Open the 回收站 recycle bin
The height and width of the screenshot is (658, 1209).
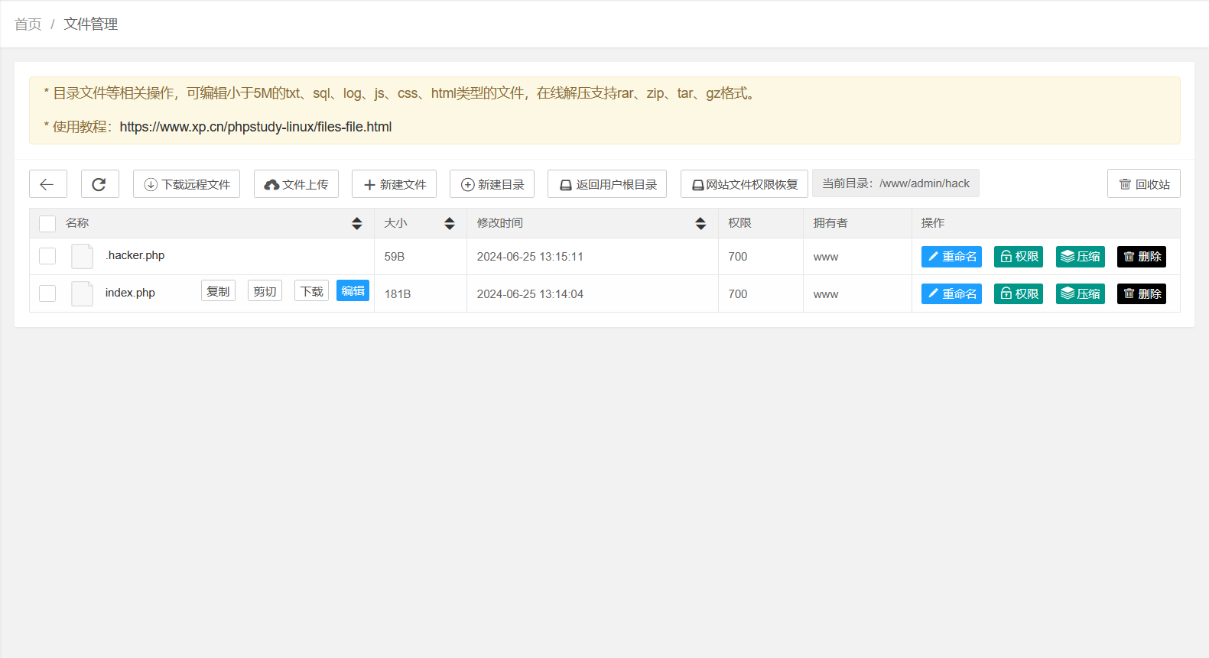click(1144, 184)
